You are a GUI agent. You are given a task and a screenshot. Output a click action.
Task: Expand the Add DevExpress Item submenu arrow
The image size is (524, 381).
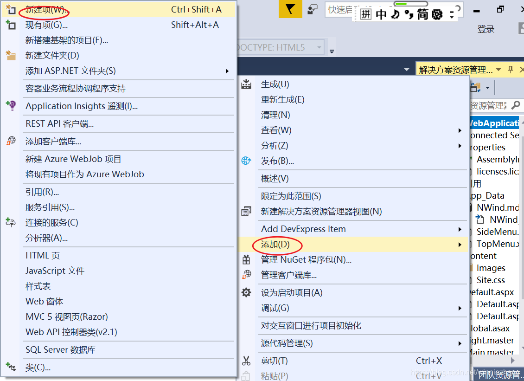pos(460,229)
